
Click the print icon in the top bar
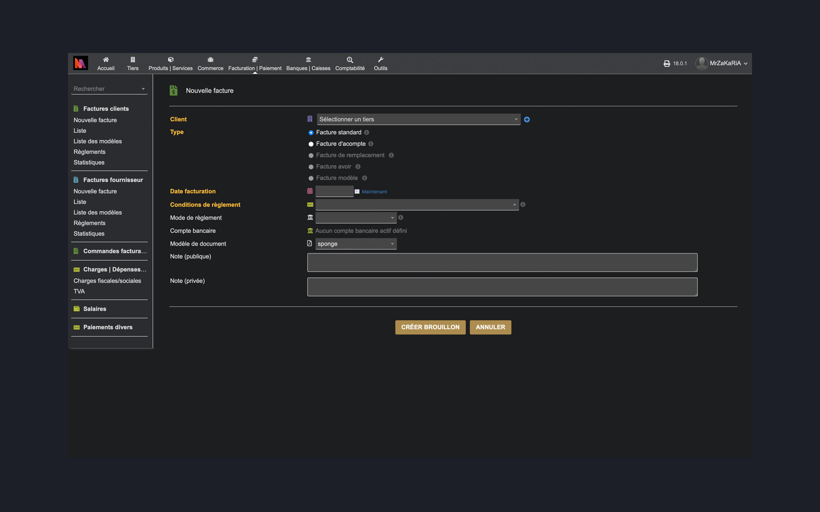click(667, 63)
